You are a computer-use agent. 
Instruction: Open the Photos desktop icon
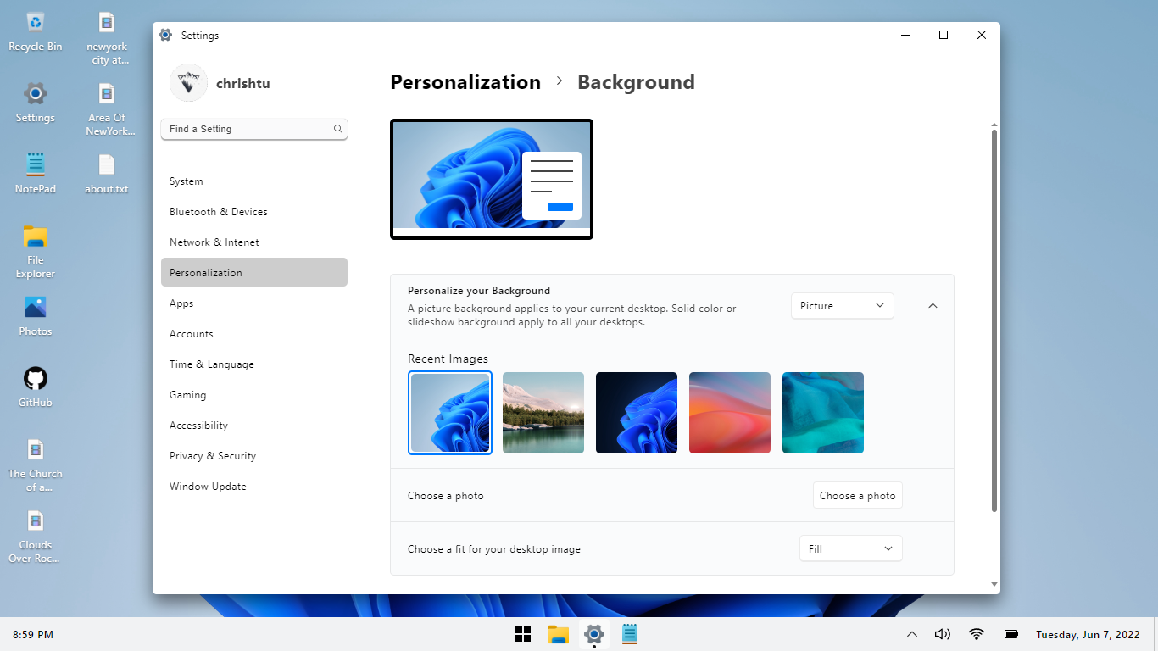click(x=36, y=308)
